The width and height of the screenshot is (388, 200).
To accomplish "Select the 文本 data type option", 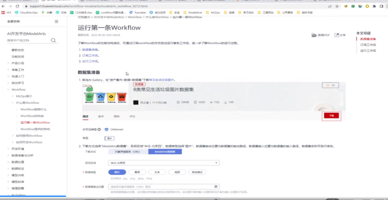I will (x=157, y=172).
